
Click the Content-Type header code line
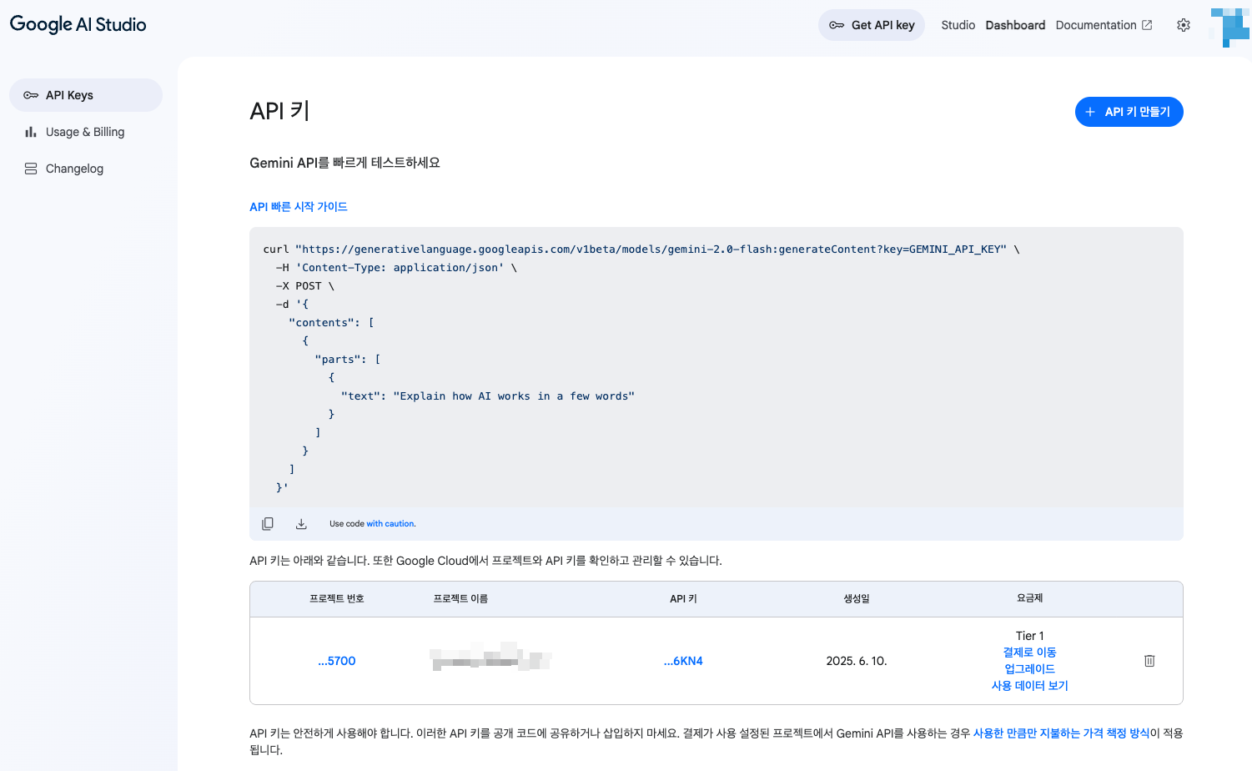[396, 268]
